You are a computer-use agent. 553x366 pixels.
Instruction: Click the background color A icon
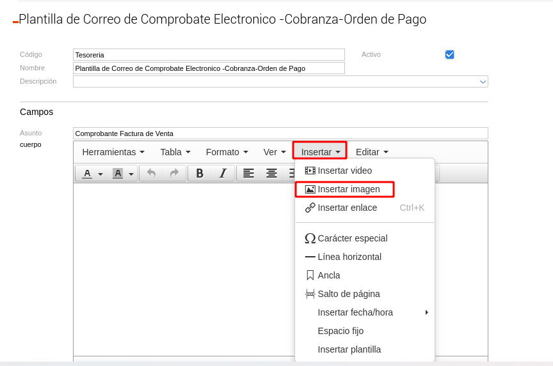click(118, 173)
